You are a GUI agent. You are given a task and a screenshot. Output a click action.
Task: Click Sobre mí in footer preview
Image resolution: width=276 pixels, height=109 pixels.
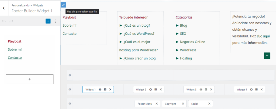pos(70,26)
